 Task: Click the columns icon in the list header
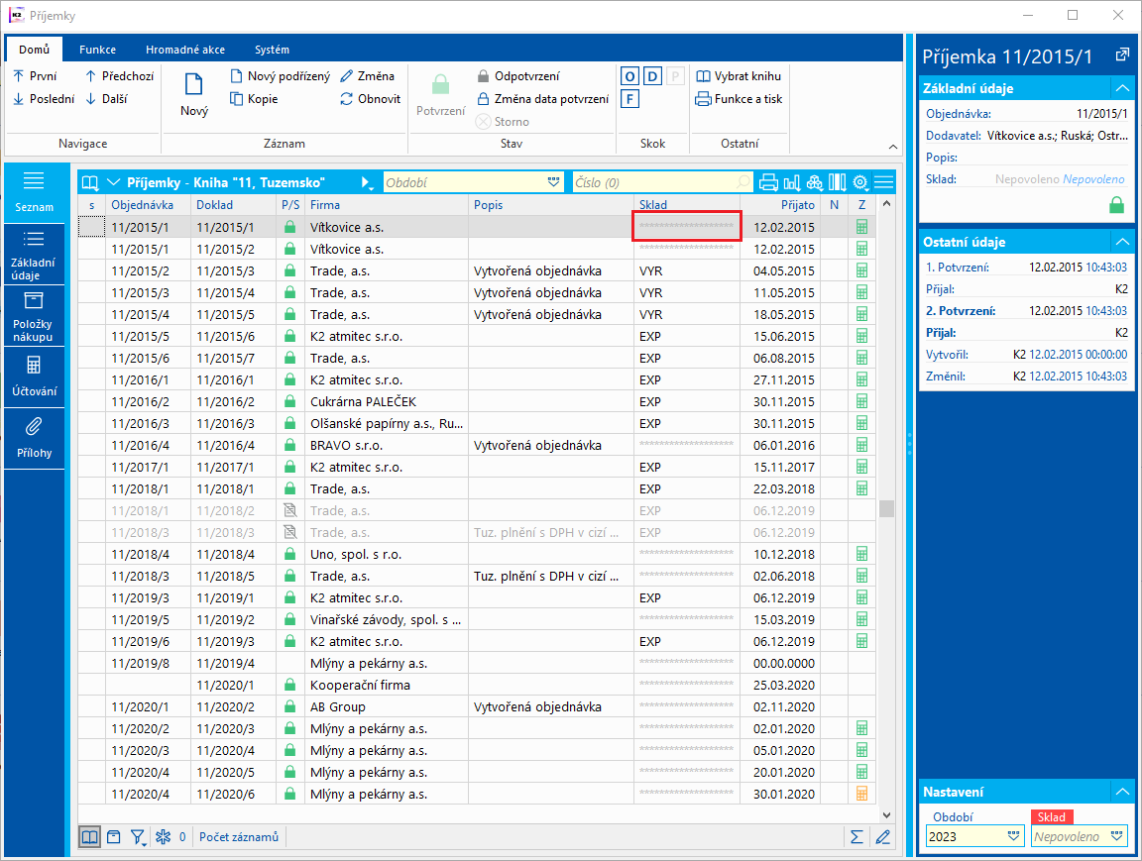click(x=838, y=182)
